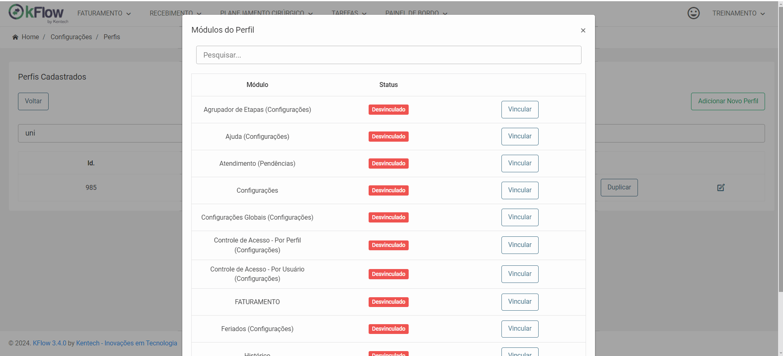The height and width of the screenshot is (356, 783).
Task: Click Adicionar Novo Perfil button
Action: click(728, 101)
